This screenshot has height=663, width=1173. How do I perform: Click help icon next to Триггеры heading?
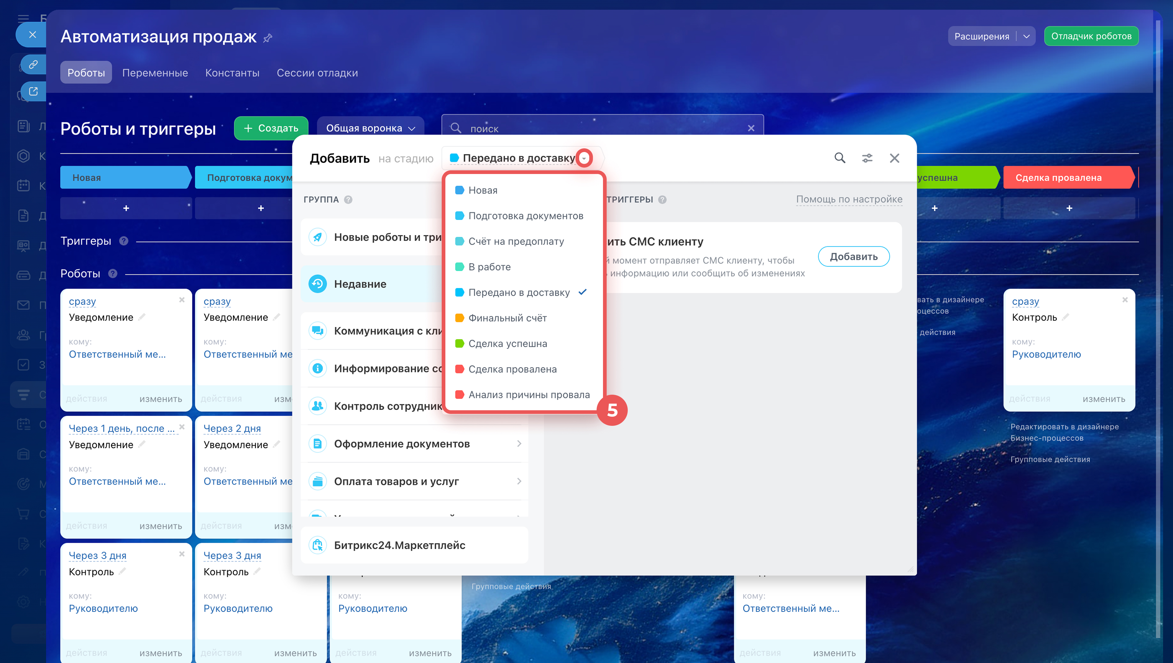pos(123,241)
